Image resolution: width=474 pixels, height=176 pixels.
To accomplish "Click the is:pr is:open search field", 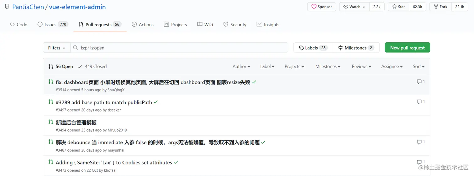I will tap(179, 48).
